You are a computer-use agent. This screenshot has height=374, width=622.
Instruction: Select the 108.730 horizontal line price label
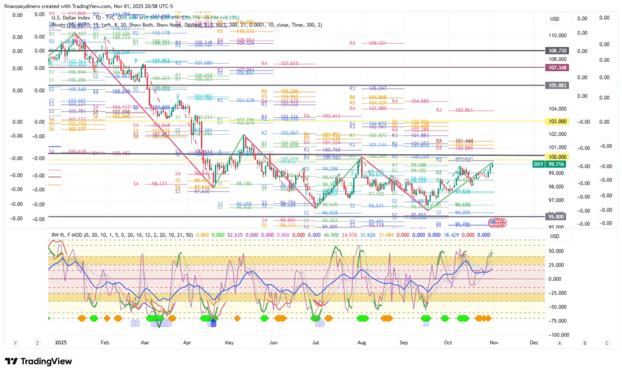(x=558, y=50)
